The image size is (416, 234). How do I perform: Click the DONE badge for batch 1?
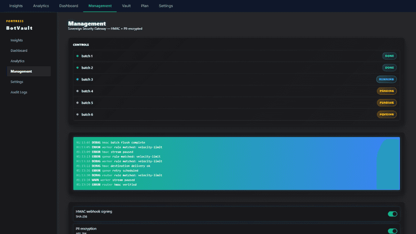389,56
